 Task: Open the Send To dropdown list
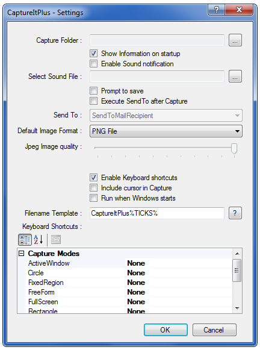tap(166, 116)
